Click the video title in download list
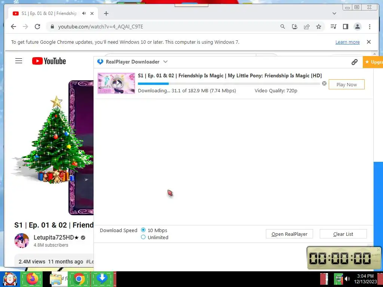This screenshot has height=287, width=383. coord(230,75)
